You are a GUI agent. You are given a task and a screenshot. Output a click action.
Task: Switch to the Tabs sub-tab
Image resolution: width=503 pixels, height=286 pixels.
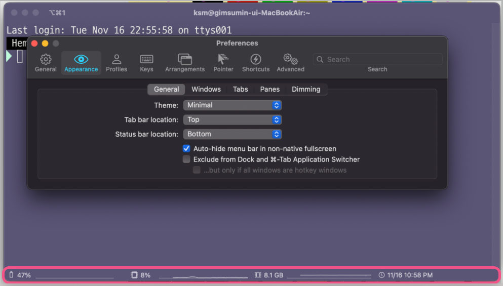[240, 89]
